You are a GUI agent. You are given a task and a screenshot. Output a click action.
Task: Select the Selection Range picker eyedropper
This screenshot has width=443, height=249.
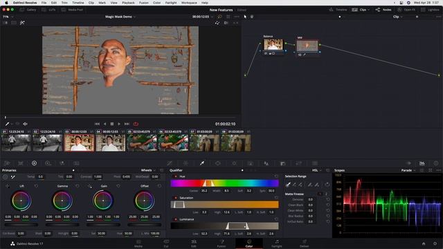coord(288,185)
